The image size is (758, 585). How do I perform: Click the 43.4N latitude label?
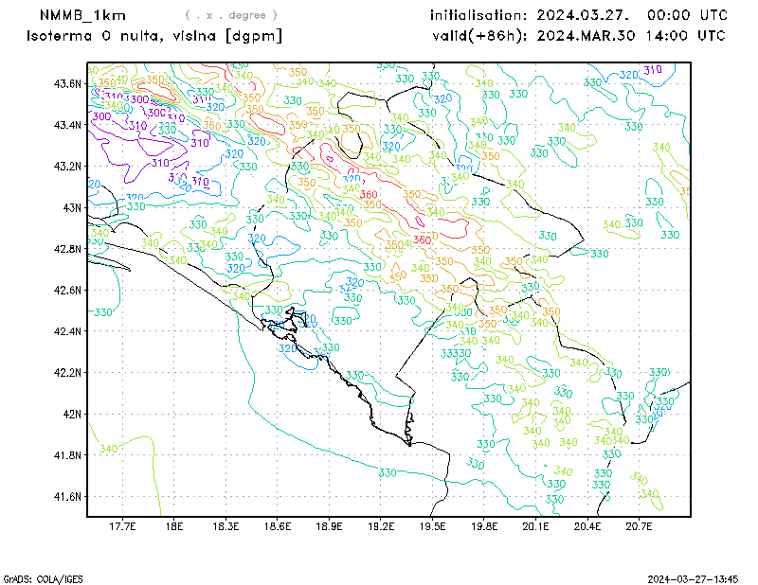point(67,125)
